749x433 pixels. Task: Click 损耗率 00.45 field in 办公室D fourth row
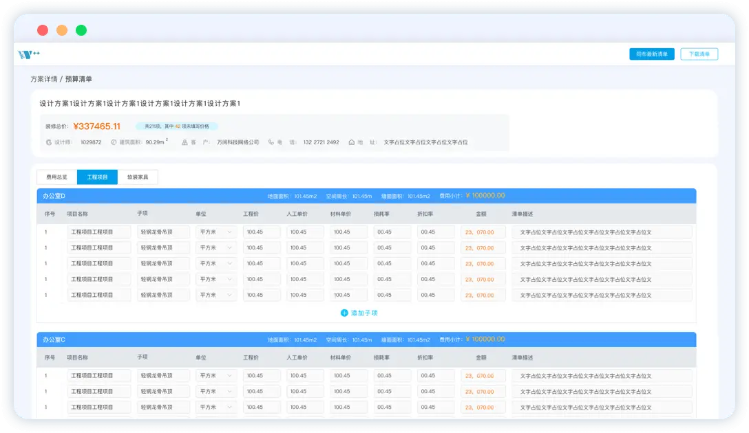tap(392, 279)
